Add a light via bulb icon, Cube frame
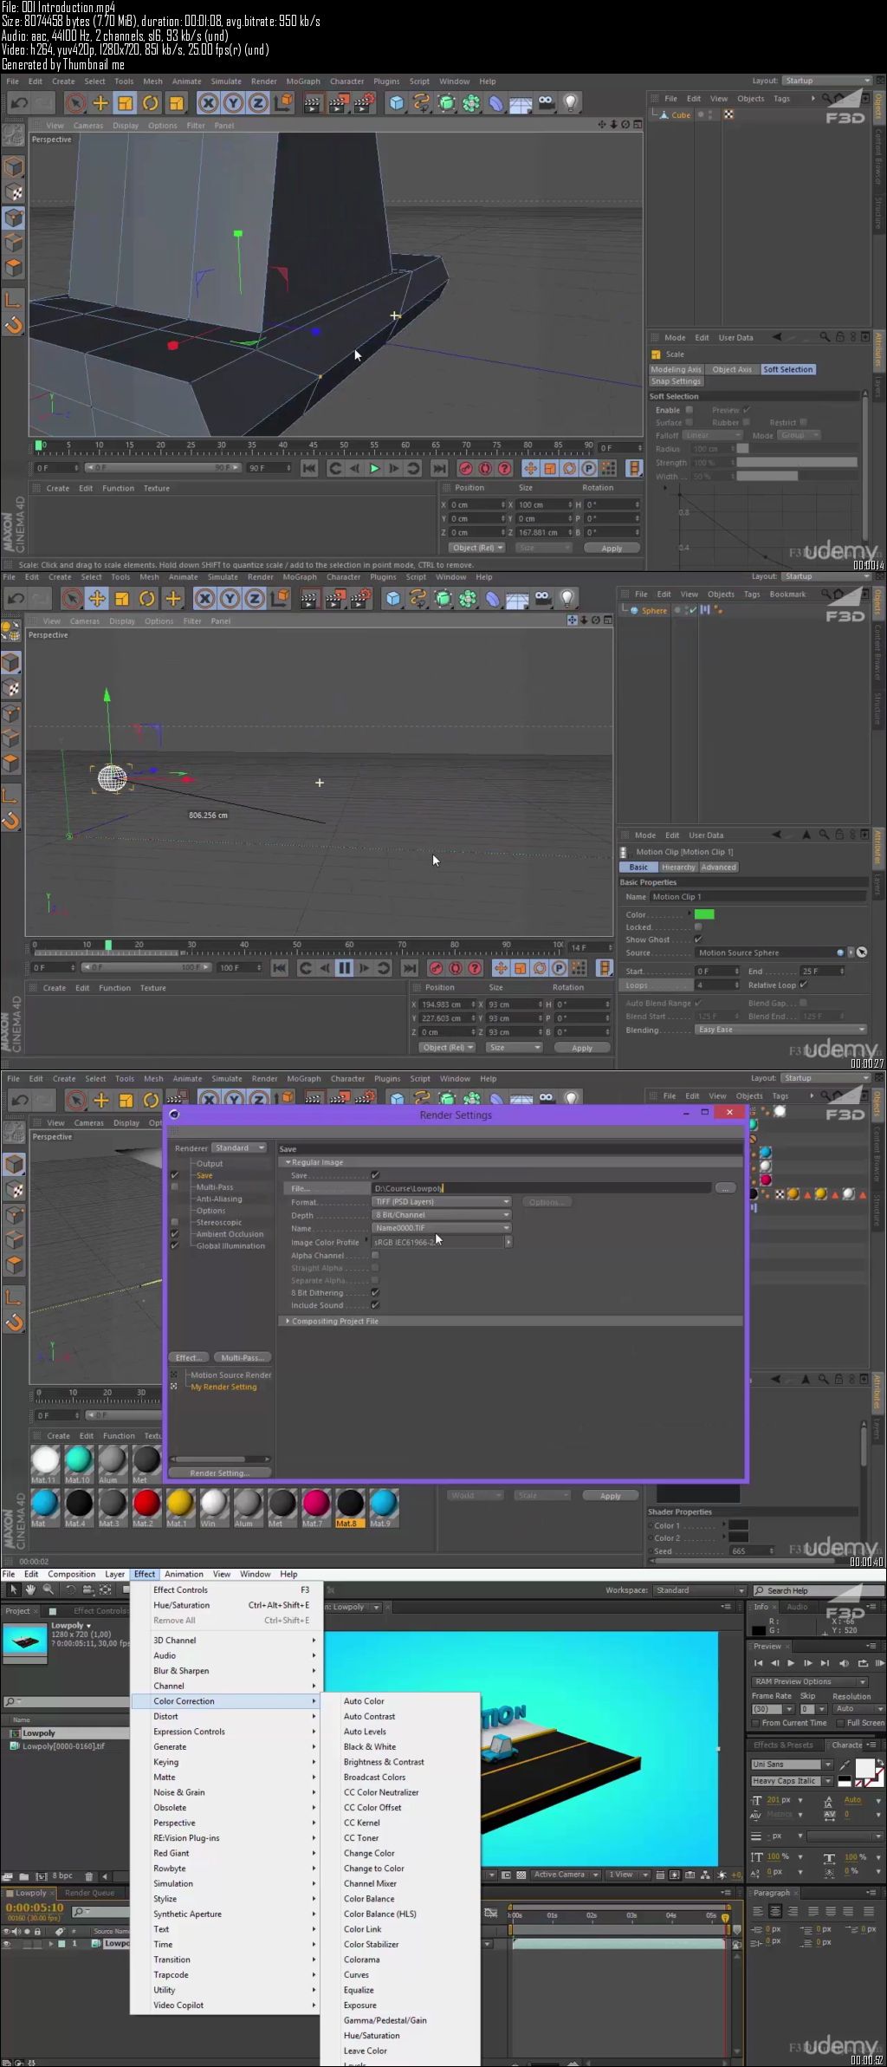 click(x=570, y=102)
